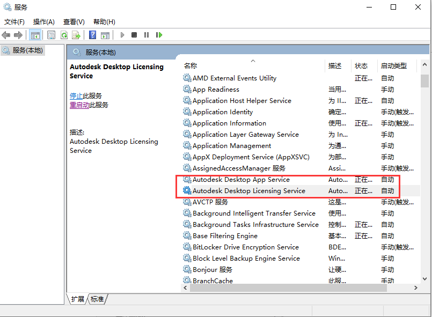The image size is (432, 317).
Task: Sort list by the 名称 column header
Action: tap(191, 66)
